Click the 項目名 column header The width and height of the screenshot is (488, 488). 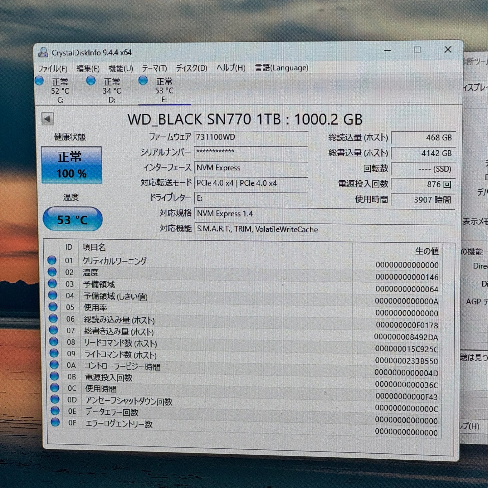point(94,247)
